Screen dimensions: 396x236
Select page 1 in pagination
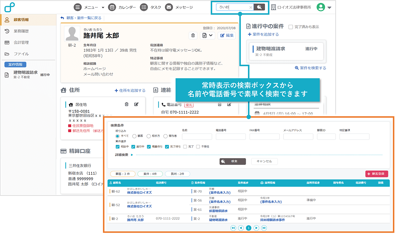click(249, 228)
